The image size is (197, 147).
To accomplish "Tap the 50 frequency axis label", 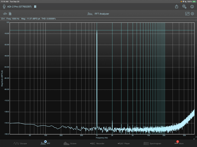I will tap(30, 135).
